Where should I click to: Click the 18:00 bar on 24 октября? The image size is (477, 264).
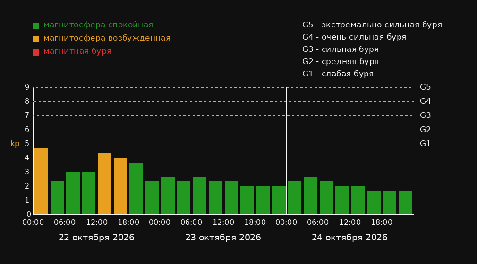click(389, 203)
